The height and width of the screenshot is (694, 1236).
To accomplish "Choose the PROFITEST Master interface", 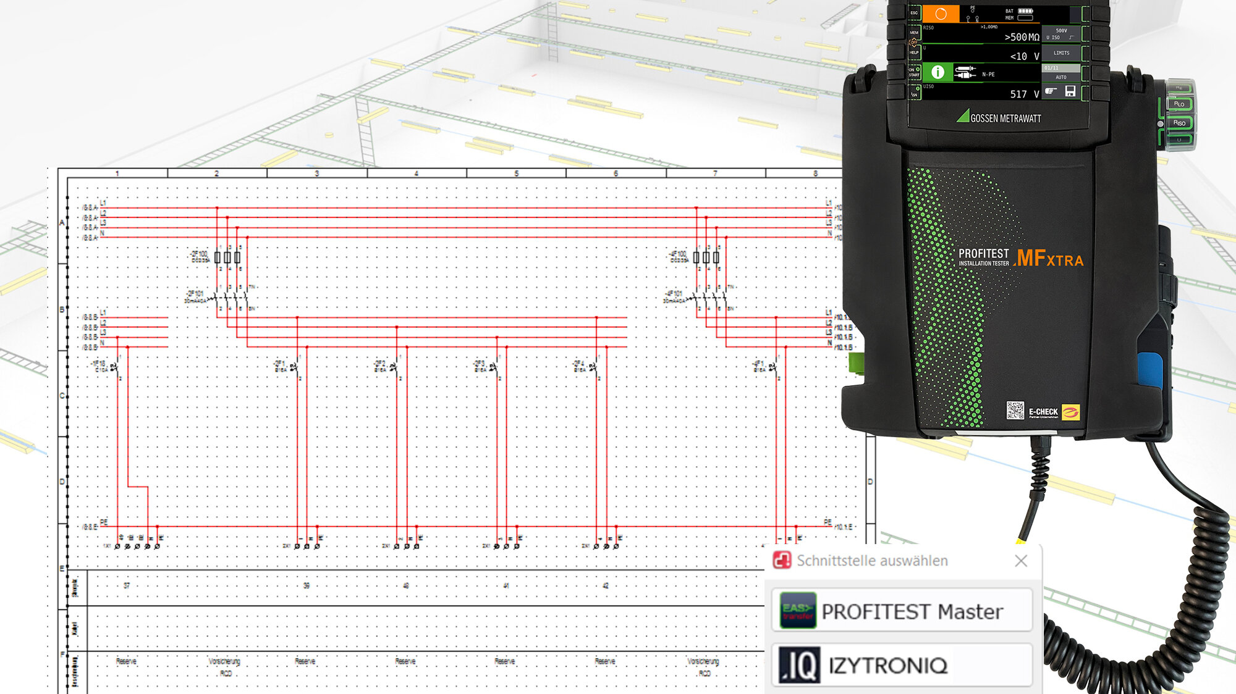I will [x=902, y=610].
